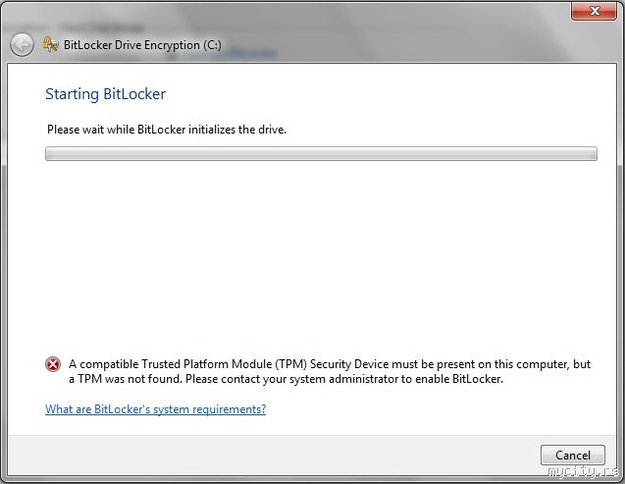Click the right end of the progress bar

tap(592, 154)
